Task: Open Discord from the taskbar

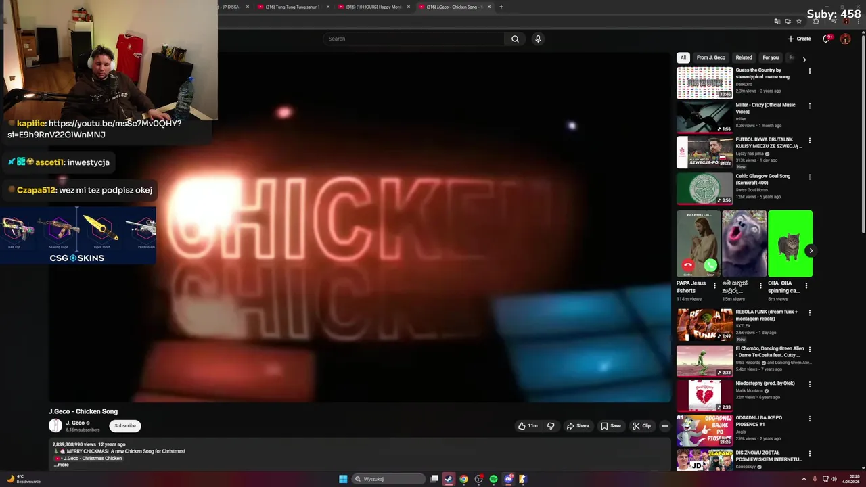Action: pyautogui.click(x=508, y=479)
